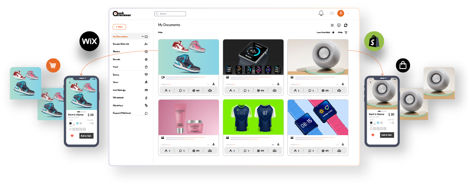
Task: Click the star icon in the sidebar
Action: pos(146,59)
